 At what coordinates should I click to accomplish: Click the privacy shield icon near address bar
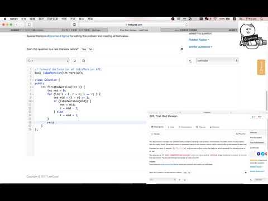coord(74,25)
